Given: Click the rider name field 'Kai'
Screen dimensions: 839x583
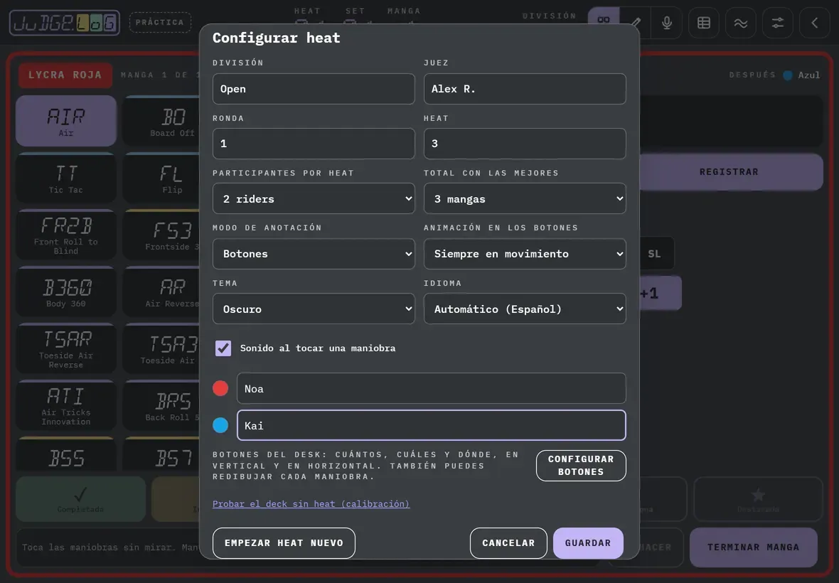Looking at the screenshot, I should pos(432,425).
